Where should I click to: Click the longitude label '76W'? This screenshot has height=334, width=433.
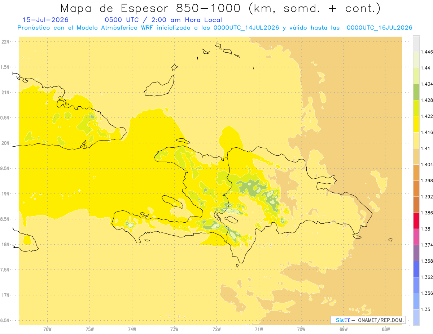click(47, 329)
